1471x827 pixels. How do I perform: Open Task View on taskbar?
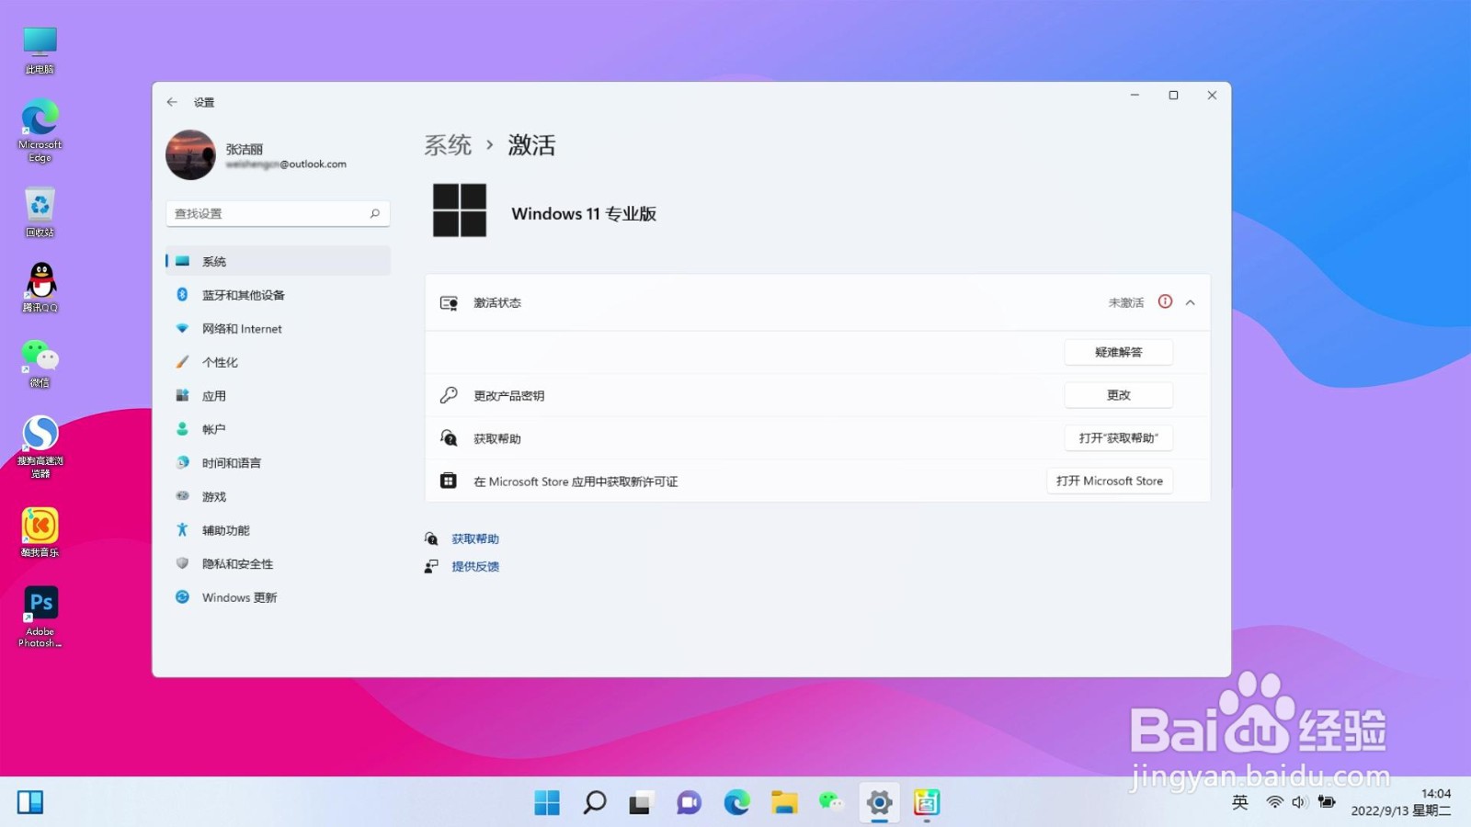point(641,802)
